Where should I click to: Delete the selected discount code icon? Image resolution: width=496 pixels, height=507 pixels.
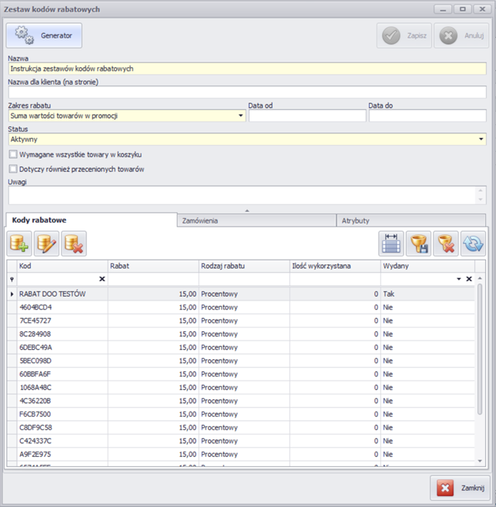(x=74, y=243)
